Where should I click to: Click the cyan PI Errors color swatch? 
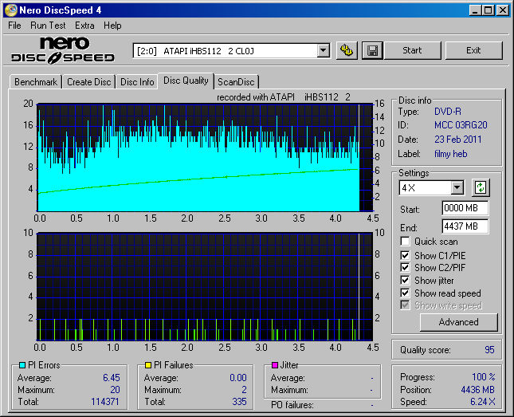coord(22,365)
